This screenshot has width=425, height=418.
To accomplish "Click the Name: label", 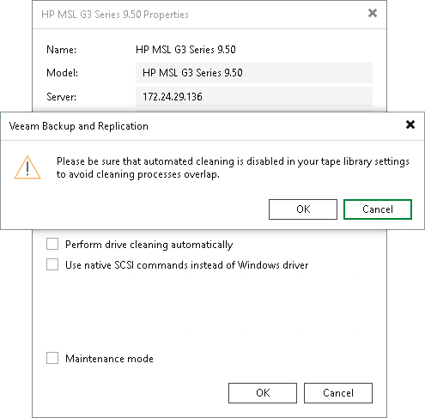I will click(x=62, y=50).
